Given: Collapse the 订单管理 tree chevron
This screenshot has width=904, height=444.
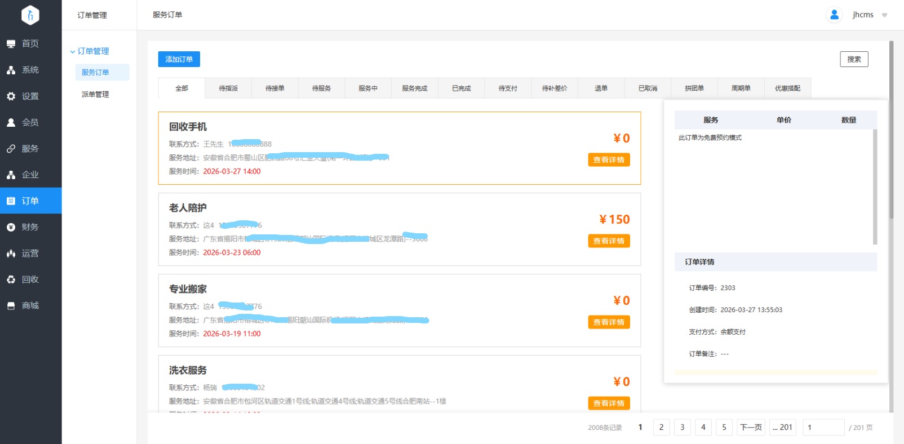Looking at the screenshot, I should pyautogui.click(x=72, y=51).
